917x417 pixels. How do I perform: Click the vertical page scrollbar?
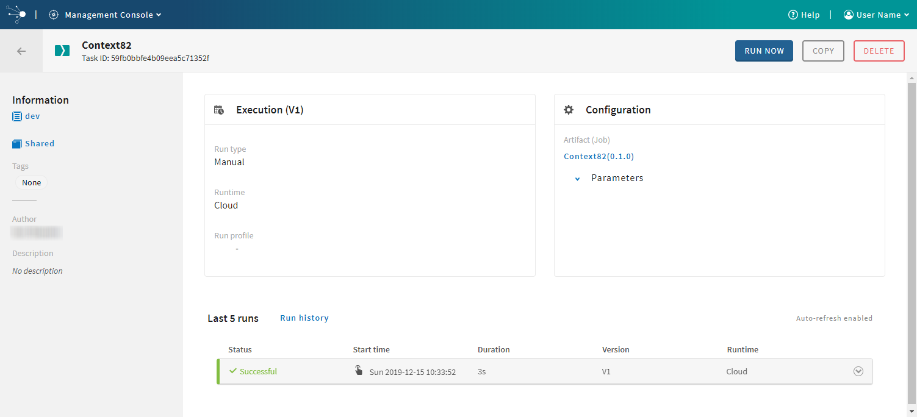point(912,244)
